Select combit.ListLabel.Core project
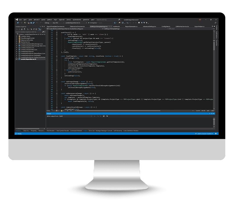This screenshot has width=234, height=200. coord(28,48)
